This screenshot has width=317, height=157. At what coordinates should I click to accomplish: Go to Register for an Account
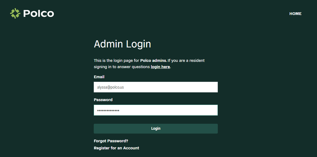pos(116,148)
